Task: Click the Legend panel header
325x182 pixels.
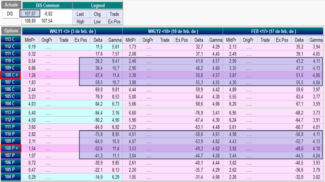Action: (x=98, y=5)
